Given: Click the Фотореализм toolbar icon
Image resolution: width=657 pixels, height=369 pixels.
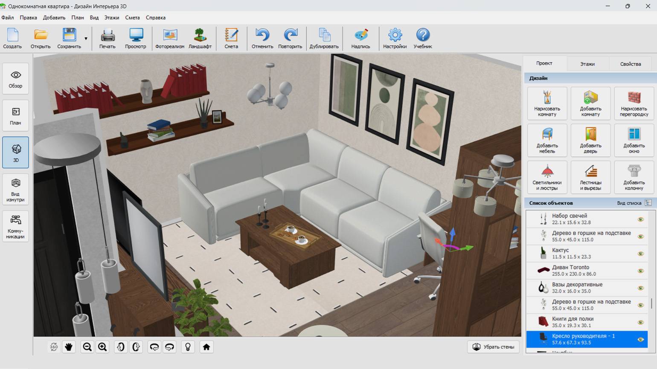Looking at the screenshot, I should 169,38.
